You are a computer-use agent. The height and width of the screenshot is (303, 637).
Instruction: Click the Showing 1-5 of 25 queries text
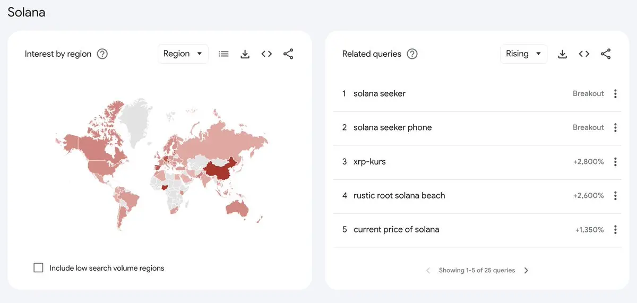[x=477, y=270]
